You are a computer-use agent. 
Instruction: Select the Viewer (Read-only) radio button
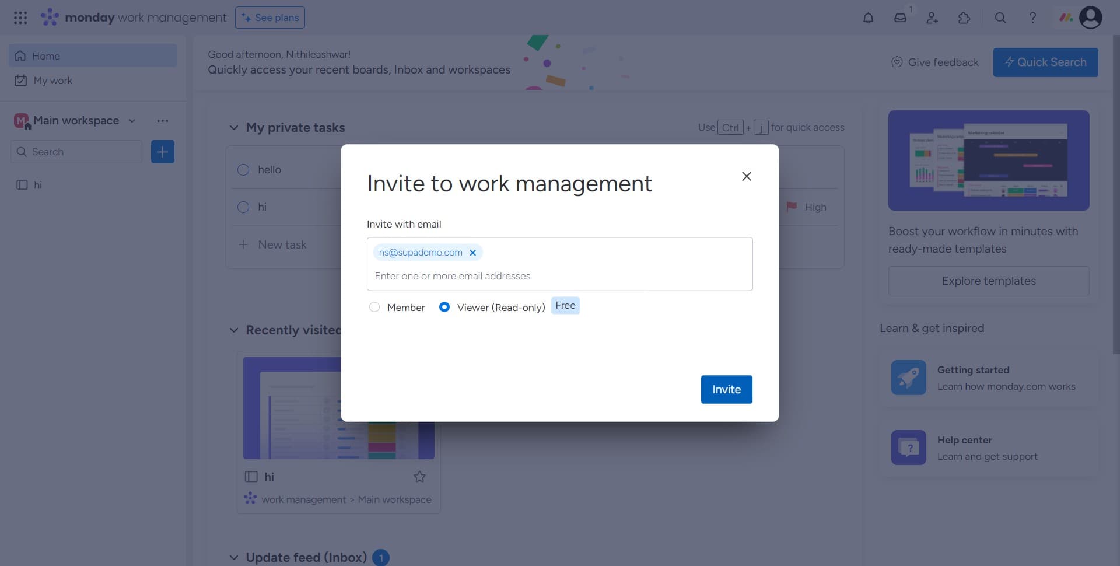pyautogui.click(x=444, y=307)
